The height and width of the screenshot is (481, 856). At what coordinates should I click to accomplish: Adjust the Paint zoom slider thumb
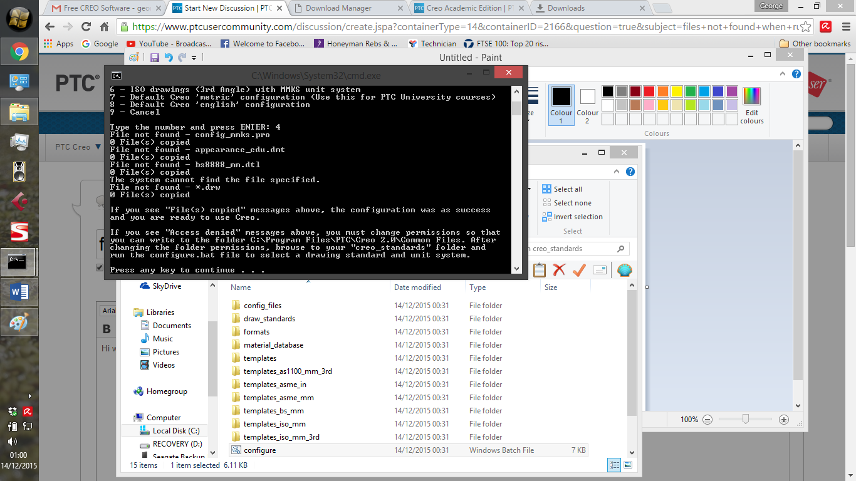click(x=745, y=420)
